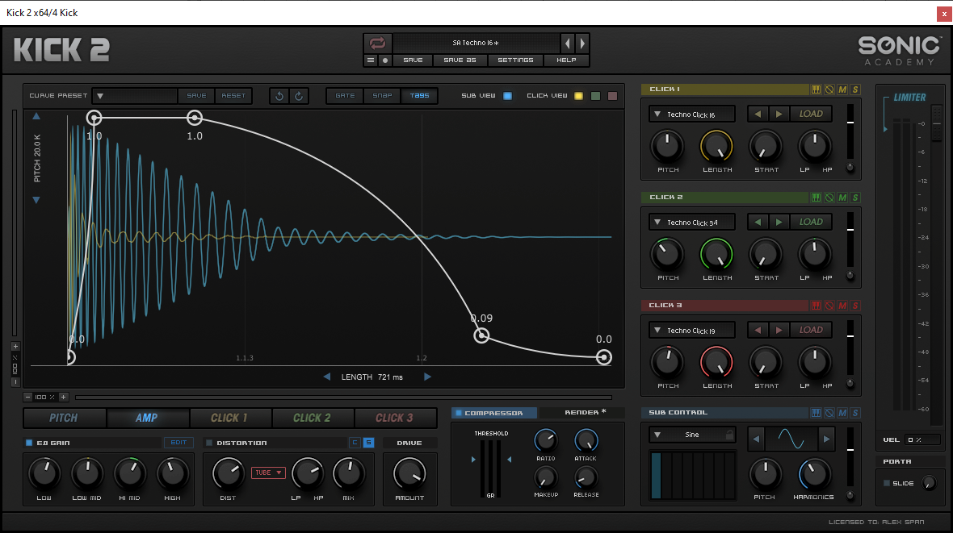
Task: Enable the Porta Slide checkbox
Action: (x=887, y=483)
